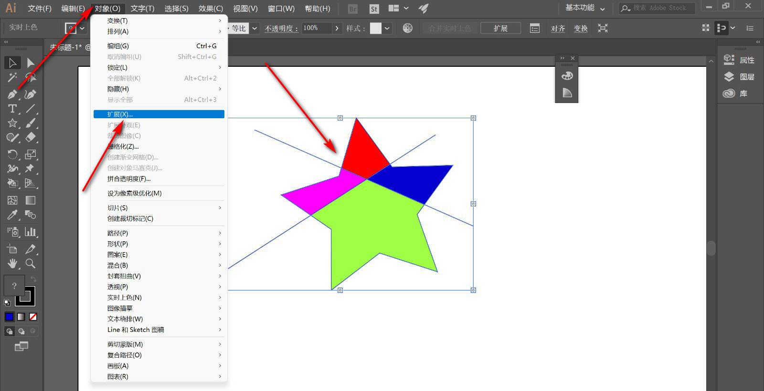Set paint to None (red slash)
This screenshot has width=764, height=391.
click(33, 317)
